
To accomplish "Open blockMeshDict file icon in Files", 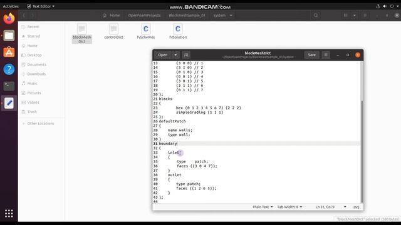I will [x=82, y=33].
